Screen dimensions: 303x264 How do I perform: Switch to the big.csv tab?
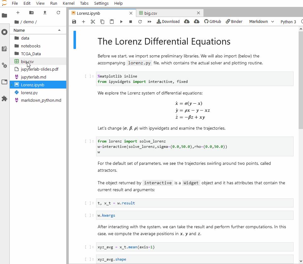151,13
